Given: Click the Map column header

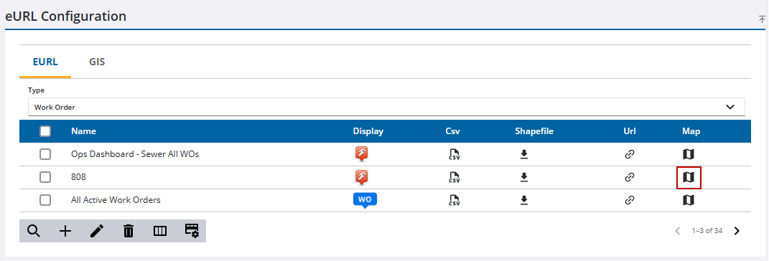Looking at the screenshot, I should (691, 131).
